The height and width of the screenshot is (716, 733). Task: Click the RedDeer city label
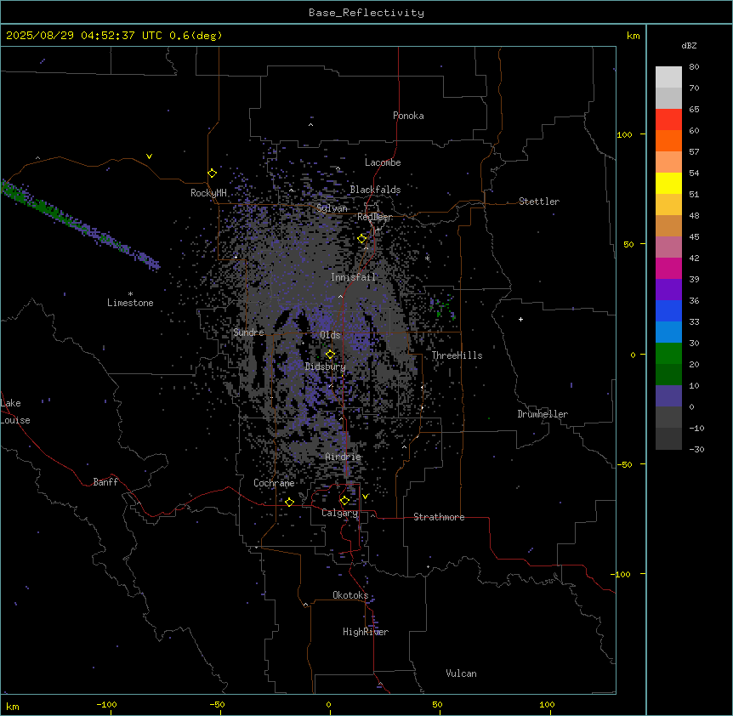click(374, 217)
